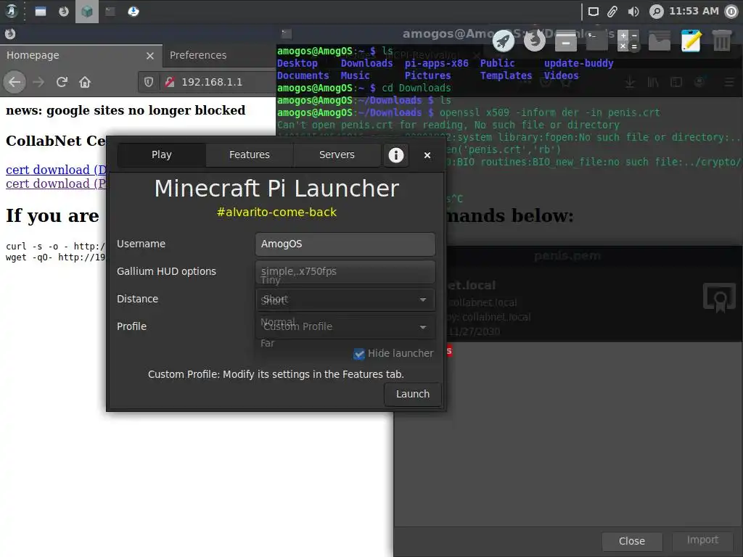Click the Launch button
The image size is (743, 557).
413,394
